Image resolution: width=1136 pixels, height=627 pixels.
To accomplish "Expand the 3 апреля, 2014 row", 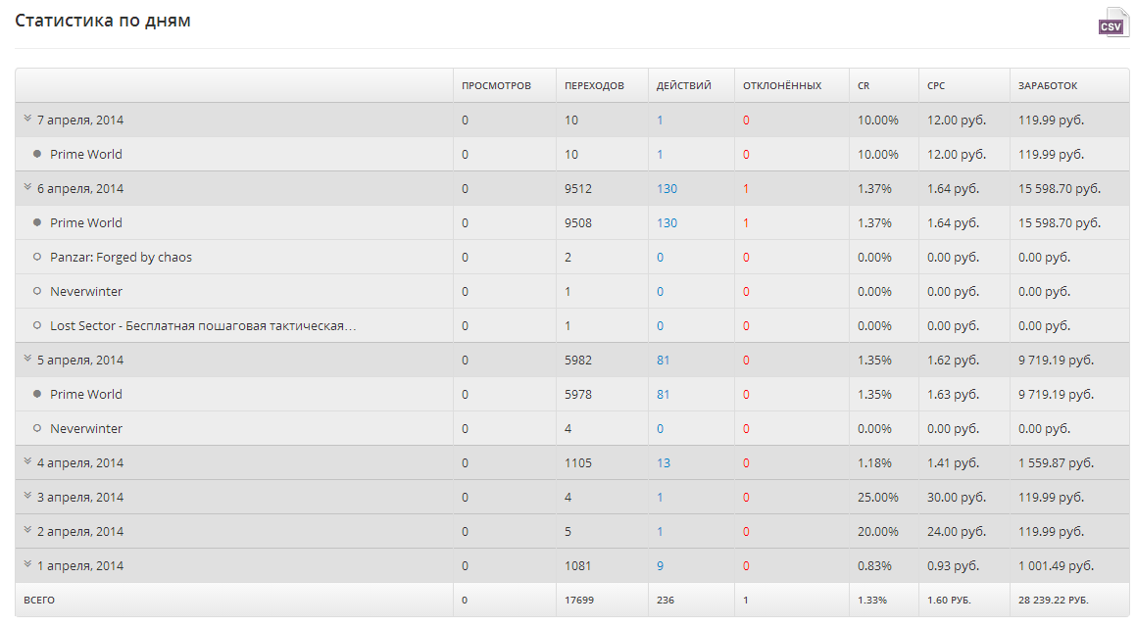I will (28, 497).
